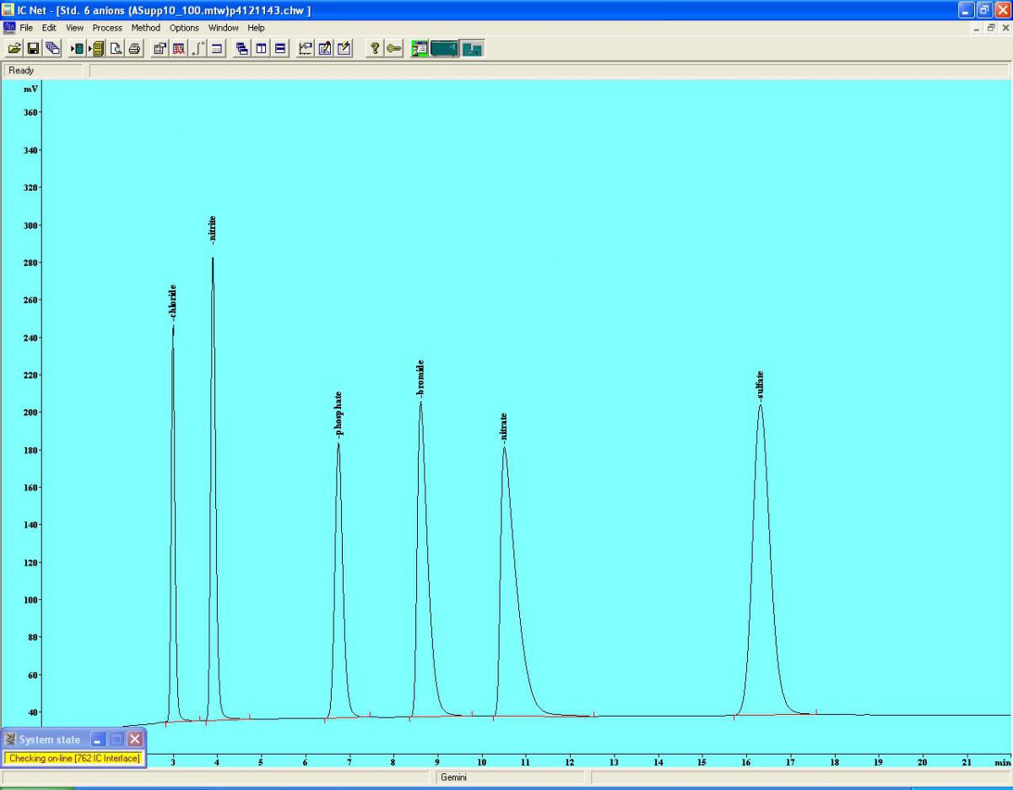The height and width of the screenshot is (790, 1013).
Task: Close the System state panel
Action: click(x=135, y=739)
